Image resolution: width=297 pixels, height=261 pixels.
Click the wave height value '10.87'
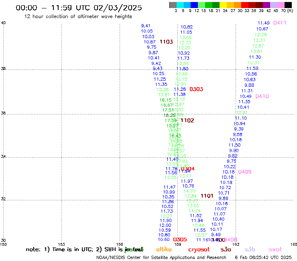150,42
